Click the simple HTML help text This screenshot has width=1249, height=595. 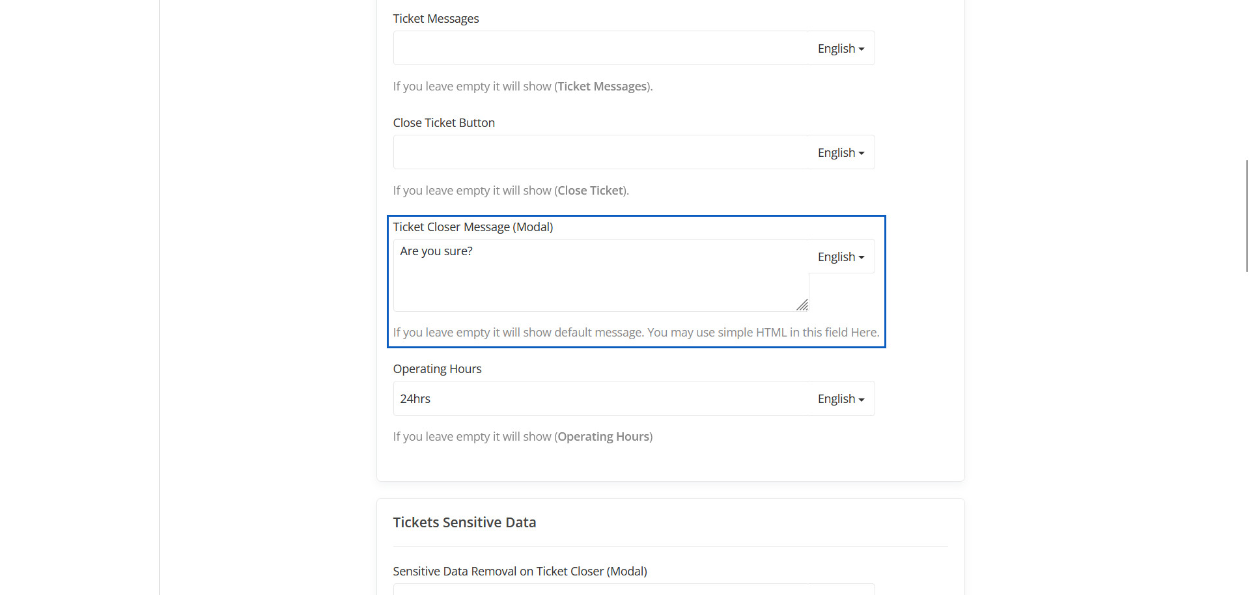pos(636,333)
